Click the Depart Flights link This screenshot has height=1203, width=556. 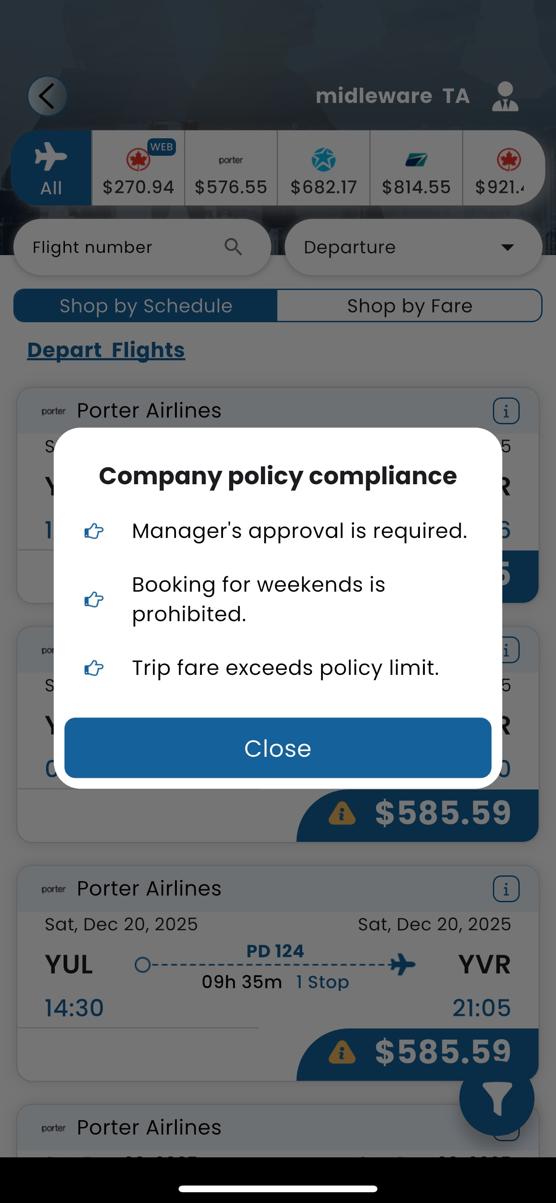pyautogui.click(x=106, y=350)
